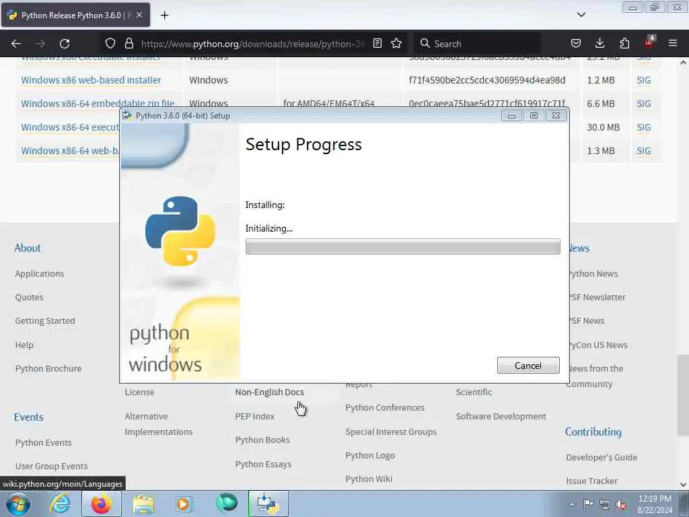Cancel the Python 3.6.0 setup
Image resolution: width=689 pixels, height=517 pixels.
tap(528, 366)
